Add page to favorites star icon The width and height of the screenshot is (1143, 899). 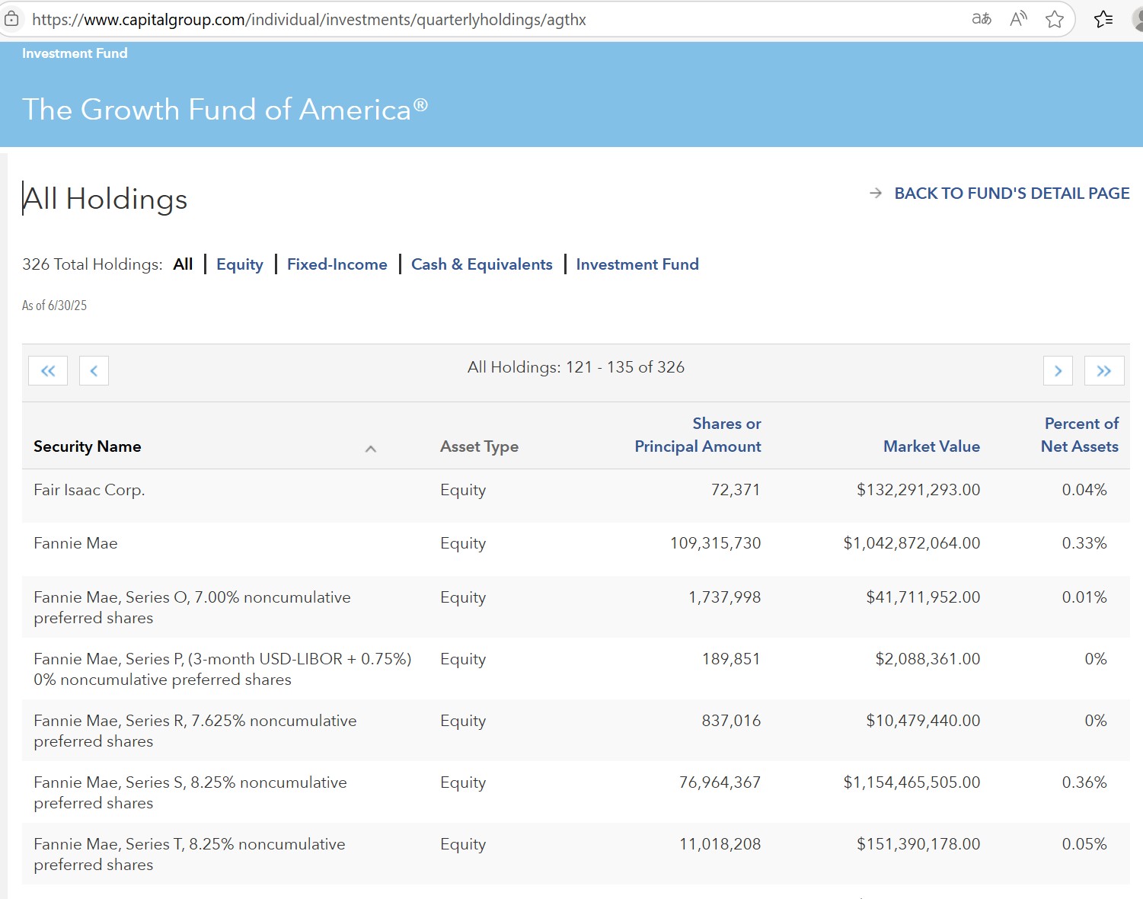(x=1054, y=19)
